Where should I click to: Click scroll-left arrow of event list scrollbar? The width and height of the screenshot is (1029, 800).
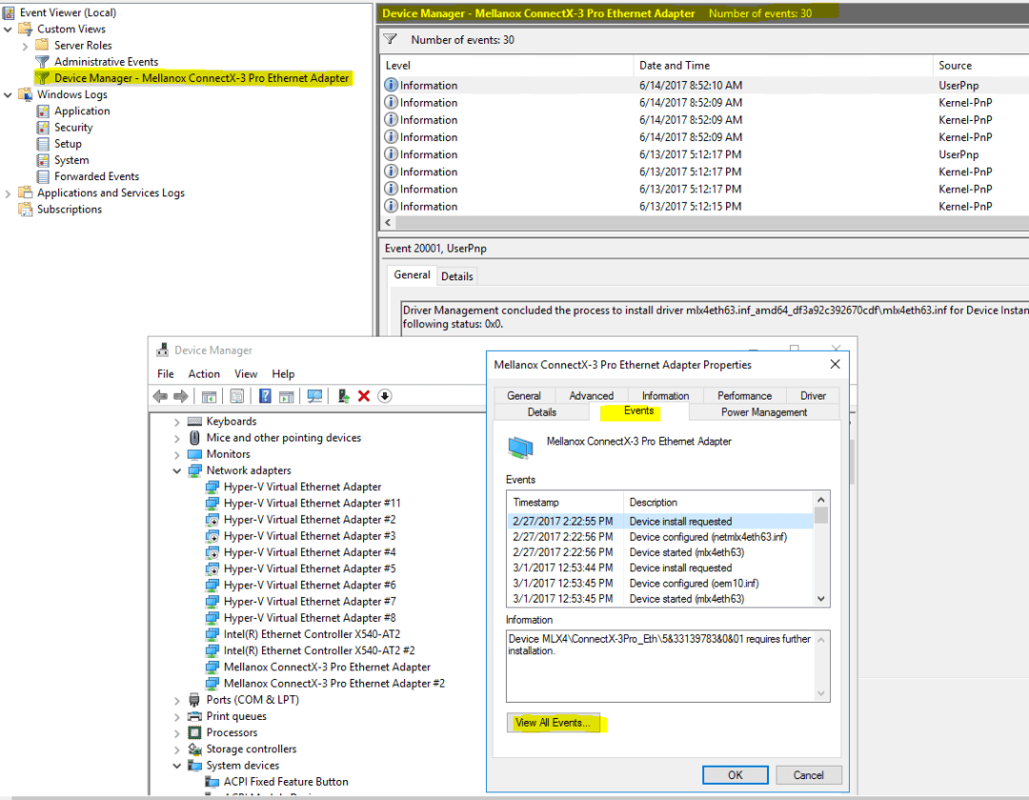388,223
